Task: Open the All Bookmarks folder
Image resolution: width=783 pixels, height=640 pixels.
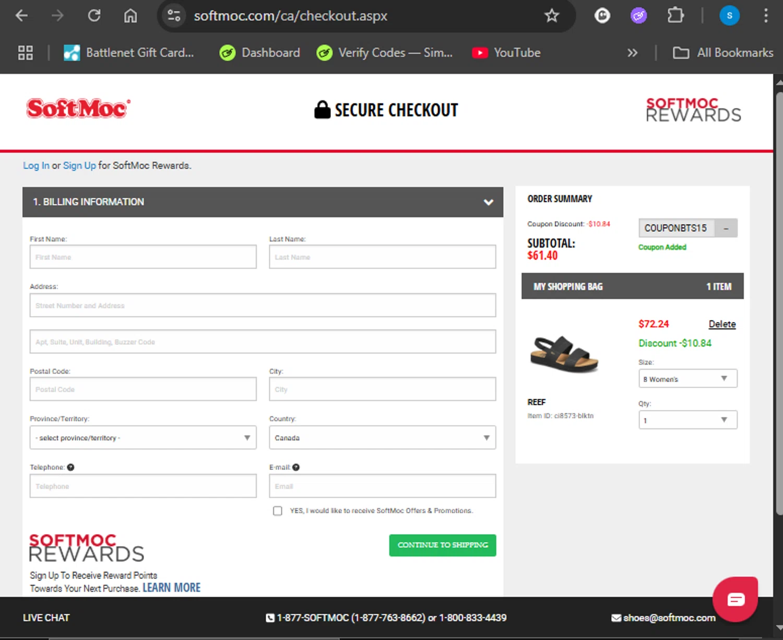Action: click(723, 53)
